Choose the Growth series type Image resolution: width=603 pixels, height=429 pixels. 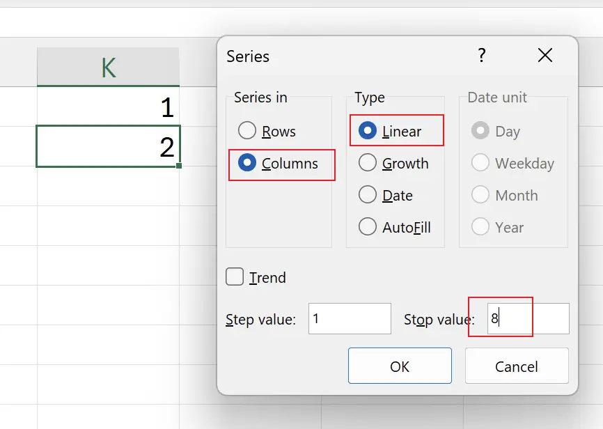[x=368, y=163]
